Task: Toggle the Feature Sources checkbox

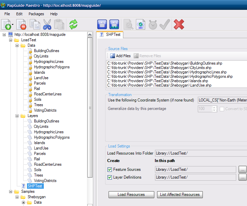Action: click(110, 170)
